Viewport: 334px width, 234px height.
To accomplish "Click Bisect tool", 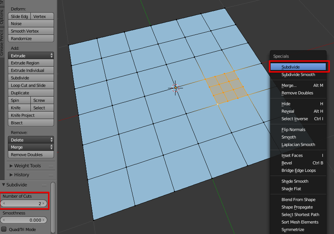I will pyautogui.click(x=31, y=123).
